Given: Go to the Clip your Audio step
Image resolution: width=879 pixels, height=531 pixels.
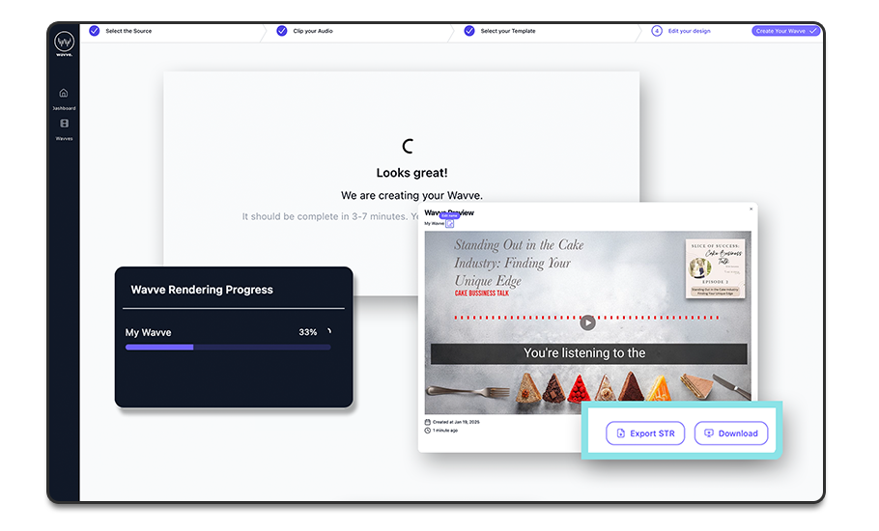Looking at the screenshot, I should click(316, 31).
